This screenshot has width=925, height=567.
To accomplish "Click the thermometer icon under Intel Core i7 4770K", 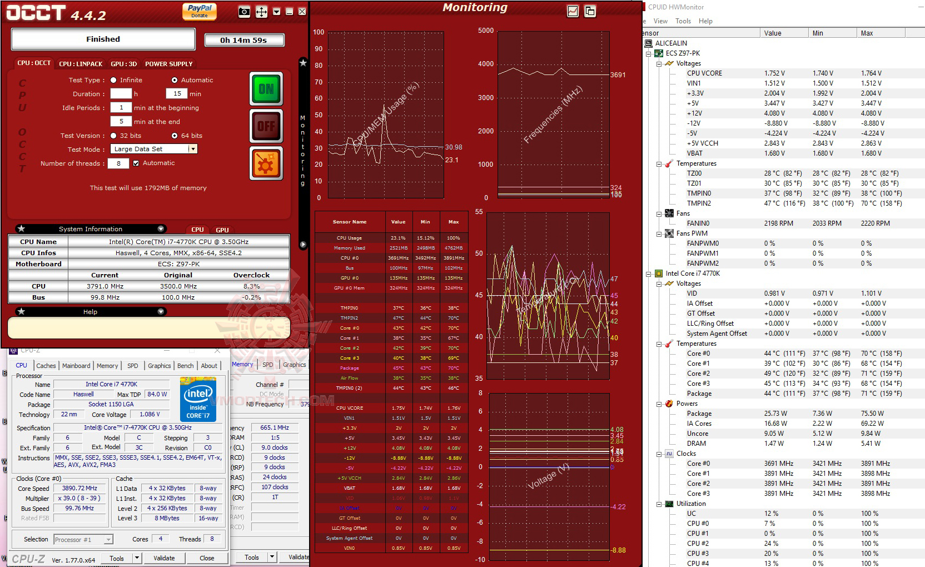I will pos(669,344).
